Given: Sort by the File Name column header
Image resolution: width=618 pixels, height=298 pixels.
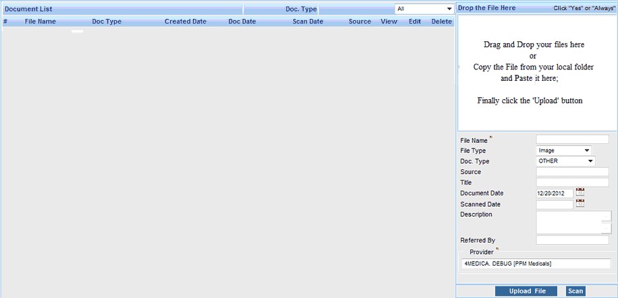Looking at the screenshot, I should (x=40, y=22).
